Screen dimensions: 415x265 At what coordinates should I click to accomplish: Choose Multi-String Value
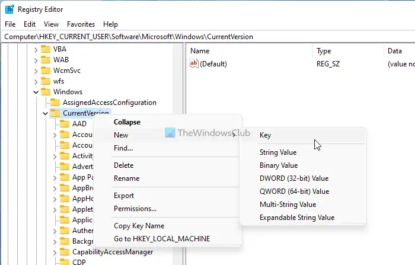click(303, 204)
